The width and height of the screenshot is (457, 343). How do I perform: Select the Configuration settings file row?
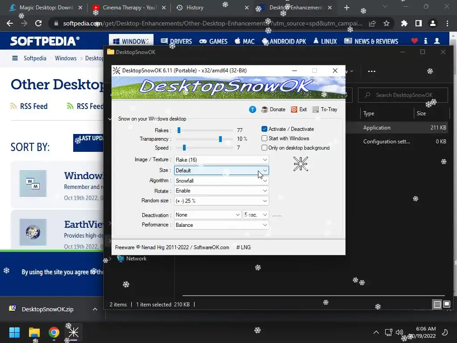(396, 142)
